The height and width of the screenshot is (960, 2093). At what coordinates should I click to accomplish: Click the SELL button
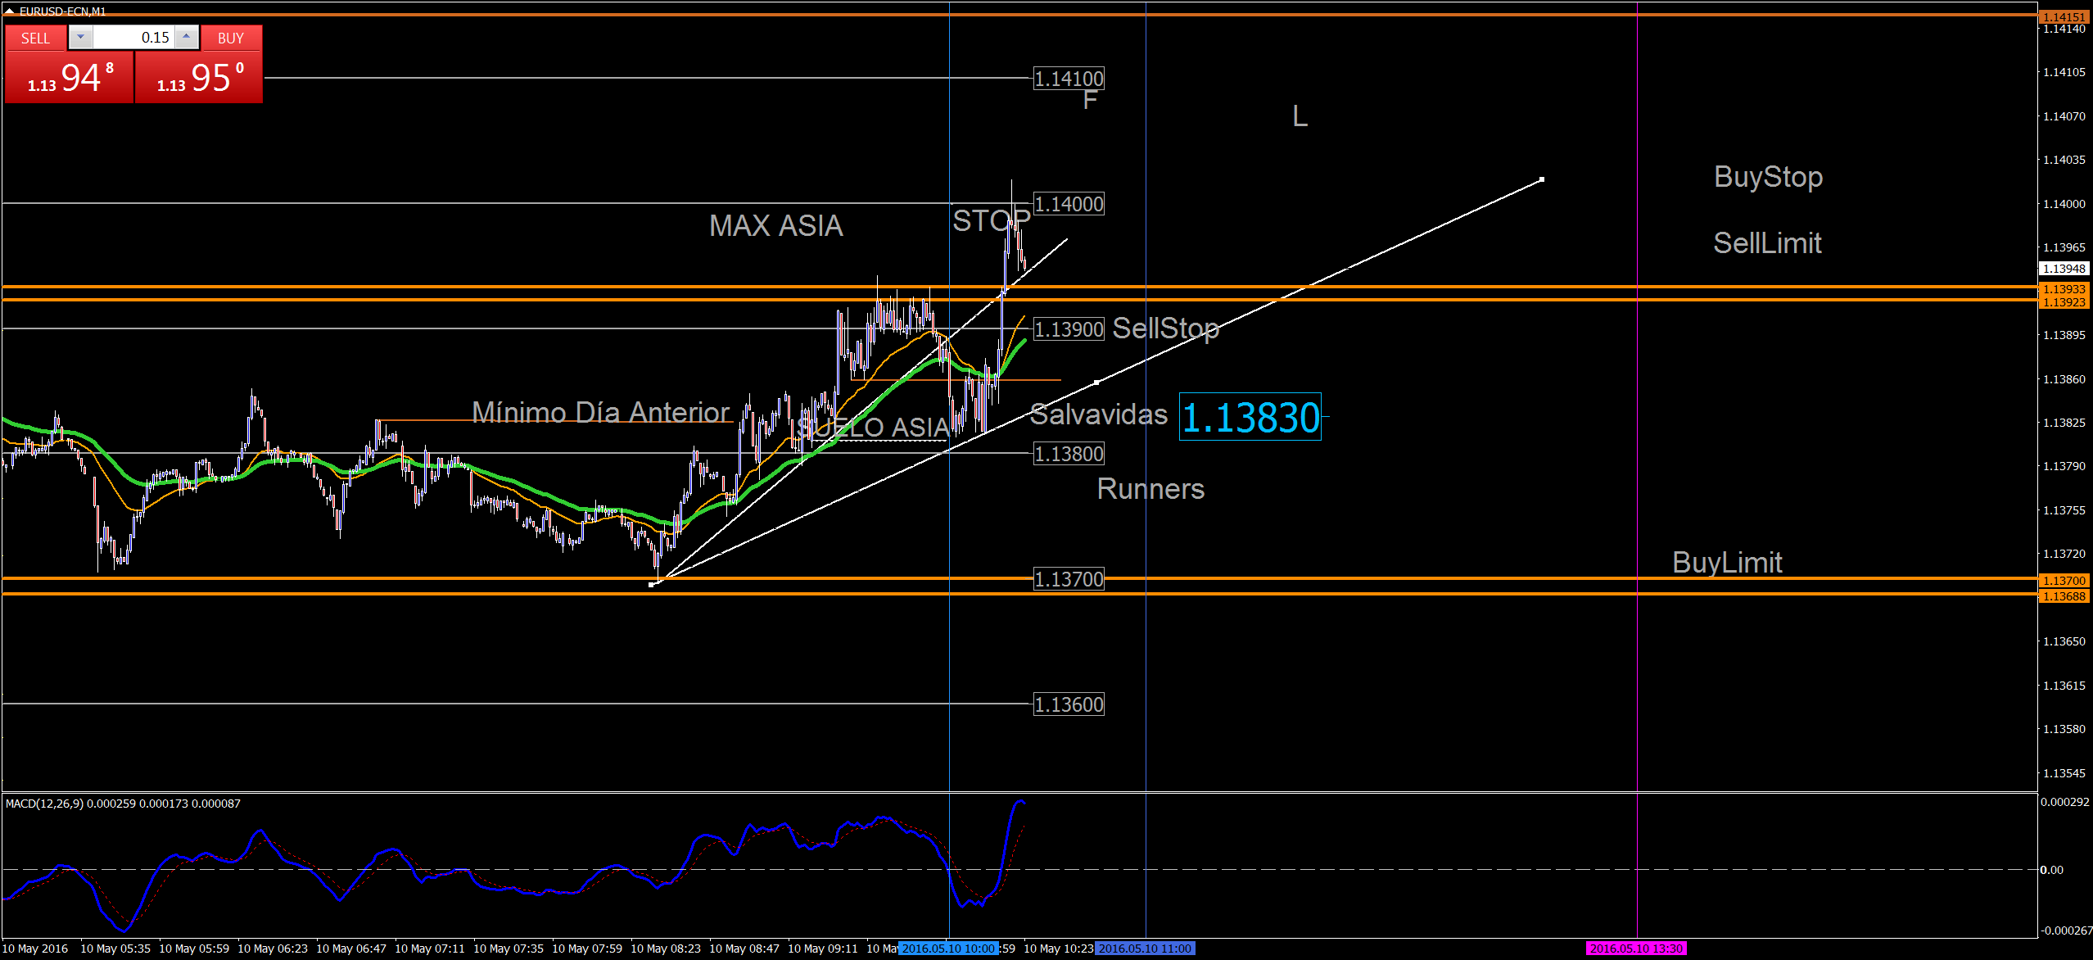[35, 38]
